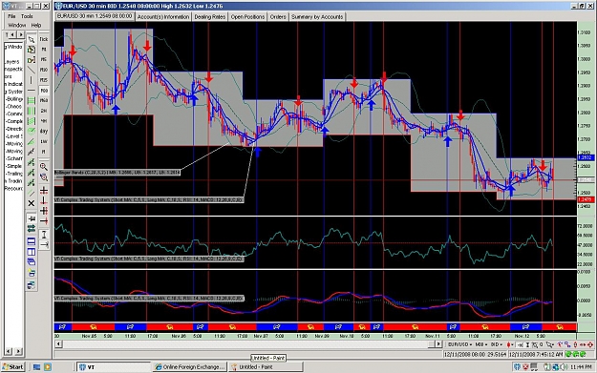Open the EUR/USD symbol dropdown
Image resolution: width=597 pixels, height=373 pixels.
(459, 344)
